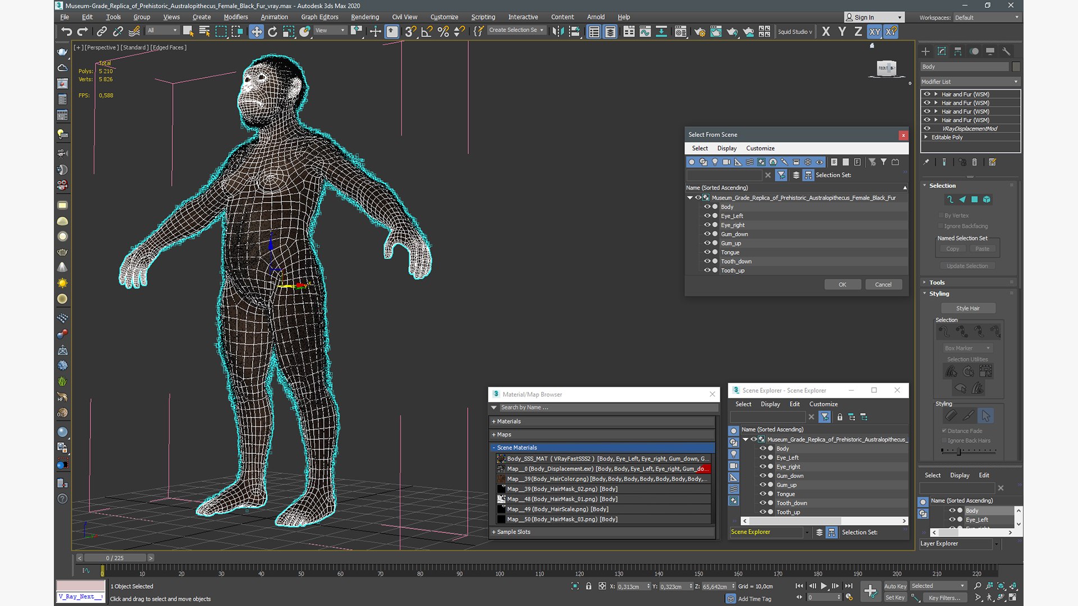The height and width of the screenshot is (606, 1078).
Task: Hide Tongue object in Select From Scene
Action: click(707, 252)
